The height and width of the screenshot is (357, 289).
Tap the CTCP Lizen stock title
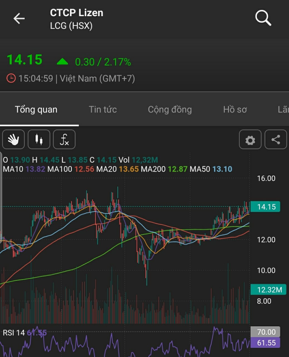click(77, 13)
